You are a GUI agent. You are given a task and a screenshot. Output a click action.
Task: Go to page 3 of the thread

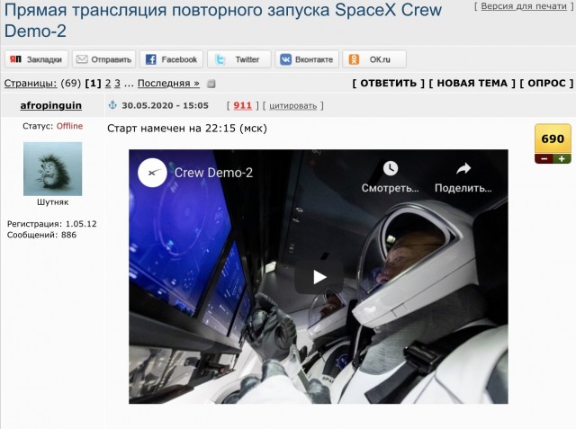tap(117, 84)
